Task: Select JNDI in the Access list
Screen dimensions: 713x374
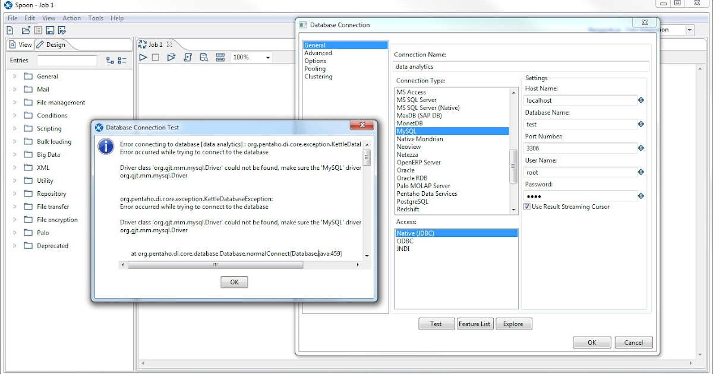Action: [403, 249]
